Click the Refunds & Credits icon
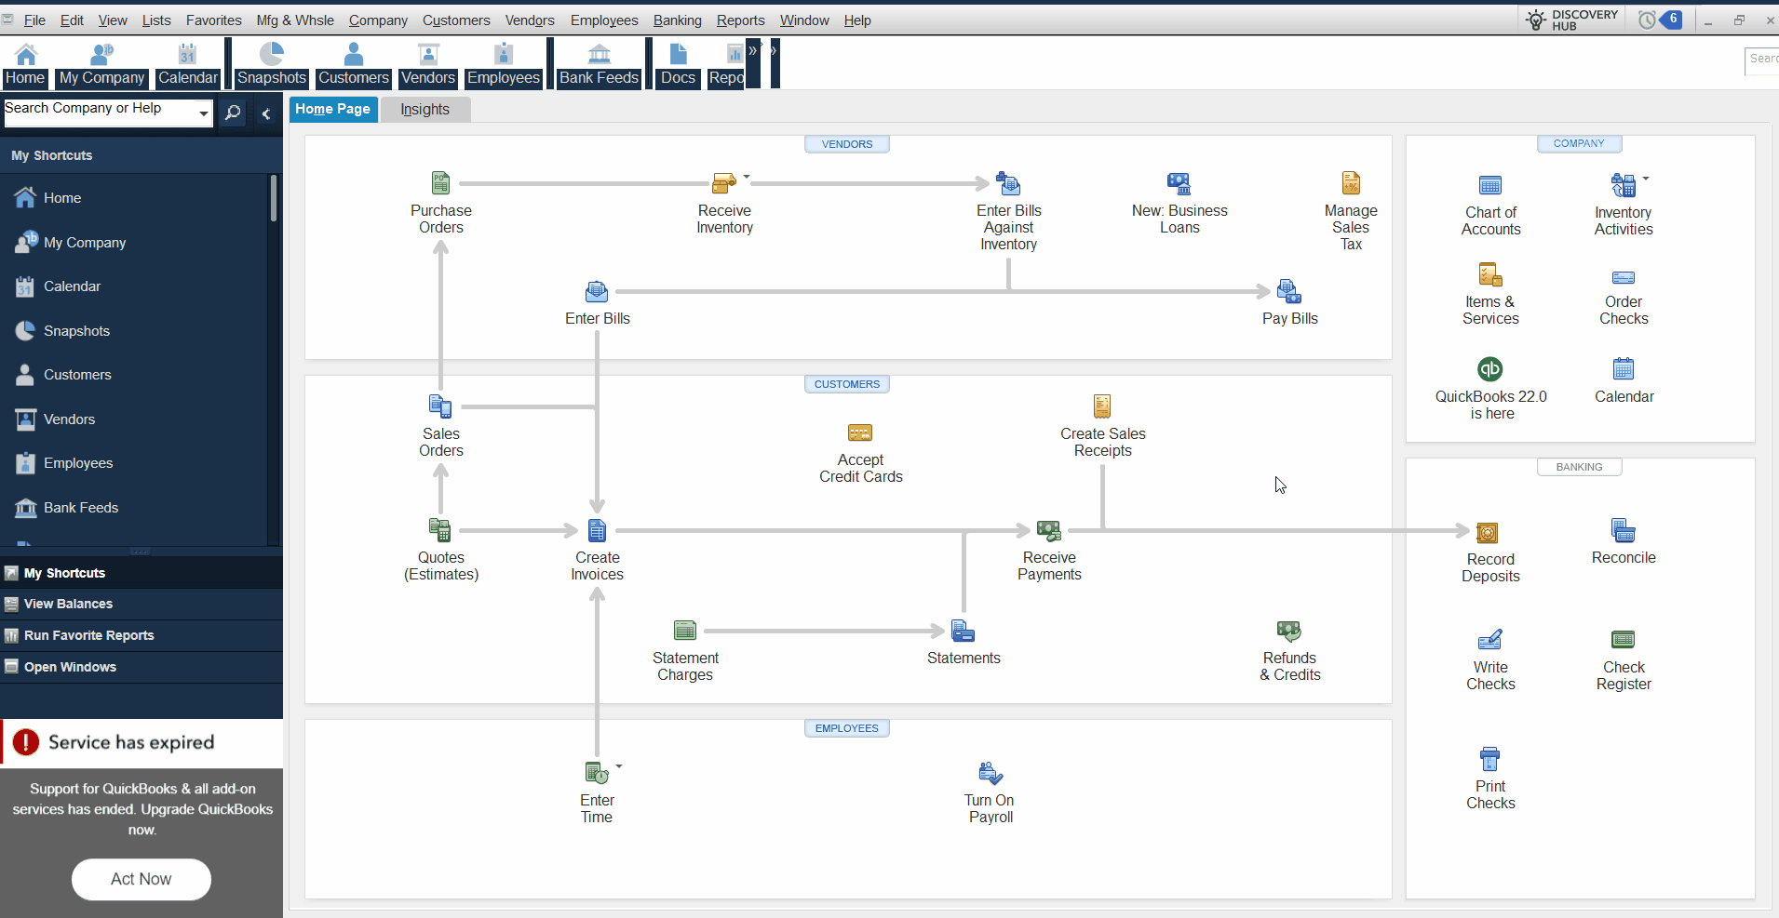This screenshot has height=918, width=1779. [x=1289, y=632]
